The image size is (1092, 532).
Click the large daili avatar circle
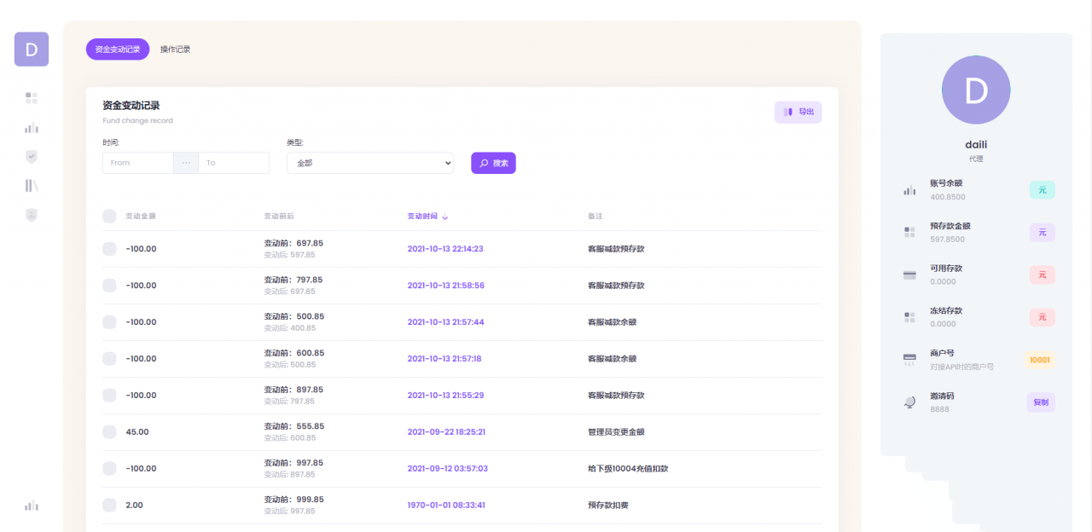[976, 90]
